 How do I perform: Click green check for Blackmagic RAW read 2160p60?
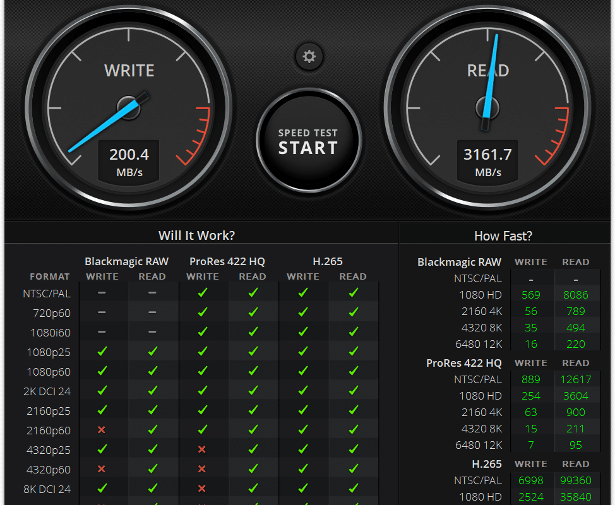153,430
